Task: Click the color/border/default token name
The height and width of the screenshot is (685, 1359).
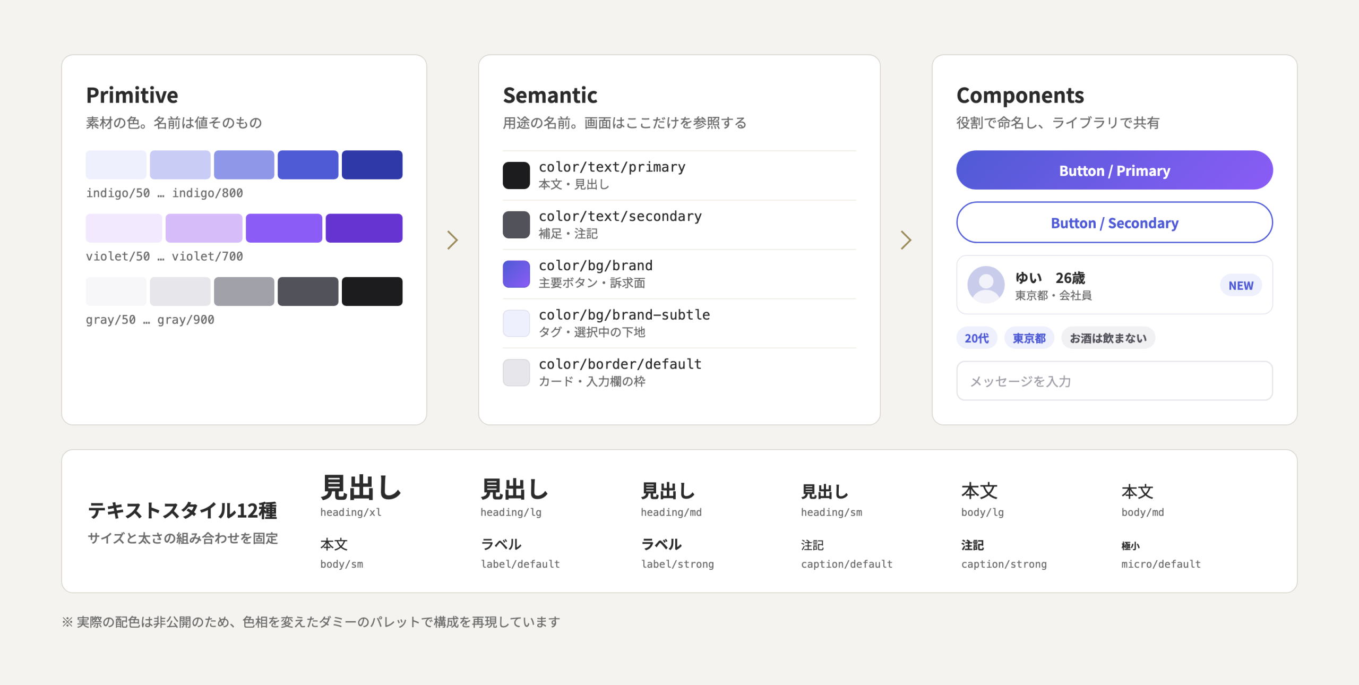Action: (620, 364)
